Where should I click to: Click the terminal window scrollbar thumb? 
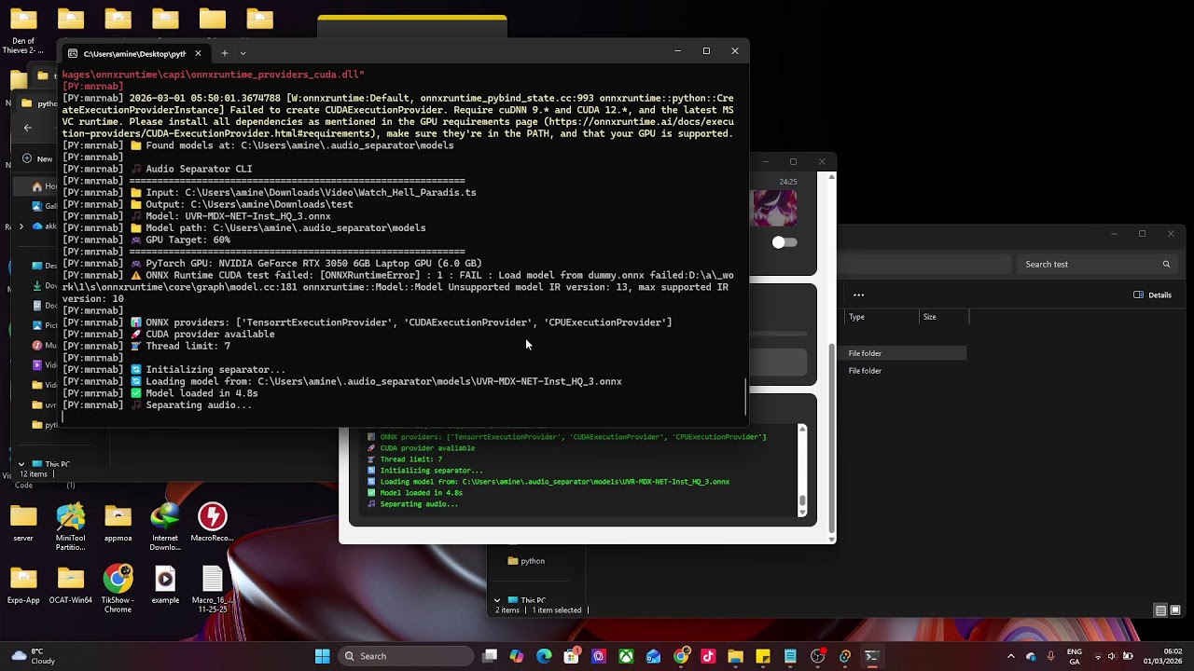point(746,397)
